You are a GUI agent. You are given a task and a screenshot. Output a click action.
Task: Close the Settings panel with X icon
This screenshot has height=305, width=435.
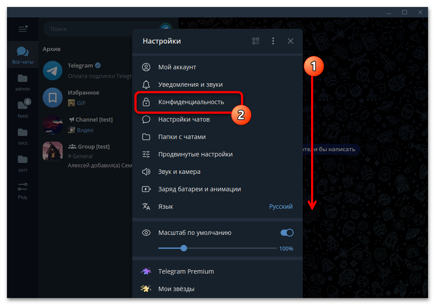pos(291,41)
